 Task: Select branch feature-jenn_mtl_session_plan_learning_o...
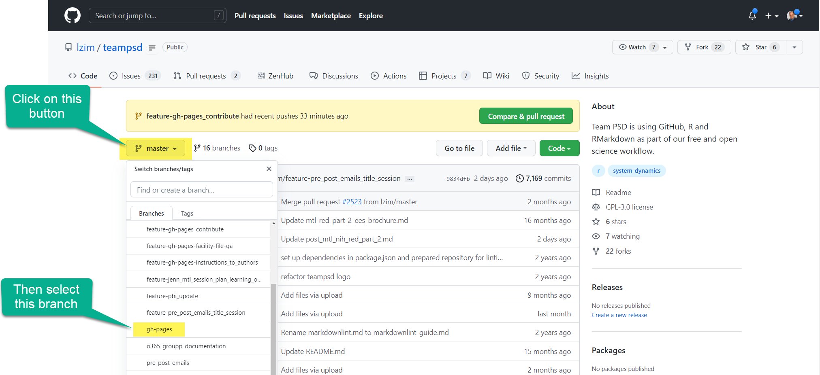pos(198,280)
